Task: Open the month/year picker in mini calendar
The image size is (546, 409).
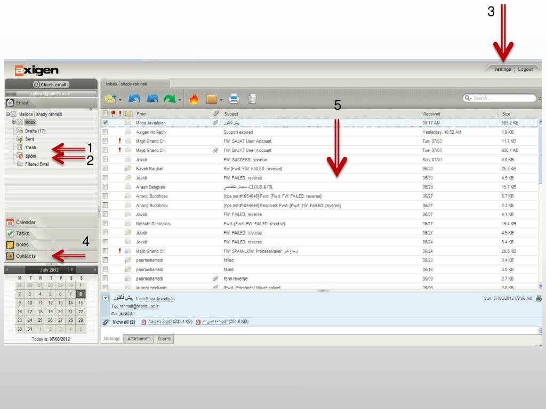Action: pyautogui.click(x=72, y=269)
